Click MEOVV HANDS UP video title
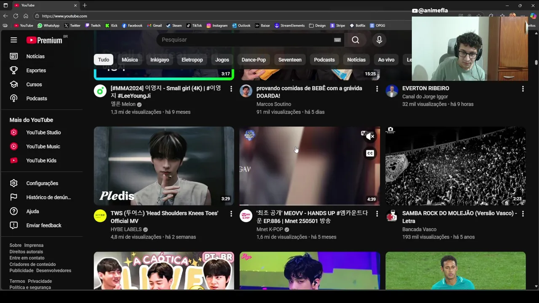Image resolution: width=539 pixels, height=303 pixels. tap(312, 217)
